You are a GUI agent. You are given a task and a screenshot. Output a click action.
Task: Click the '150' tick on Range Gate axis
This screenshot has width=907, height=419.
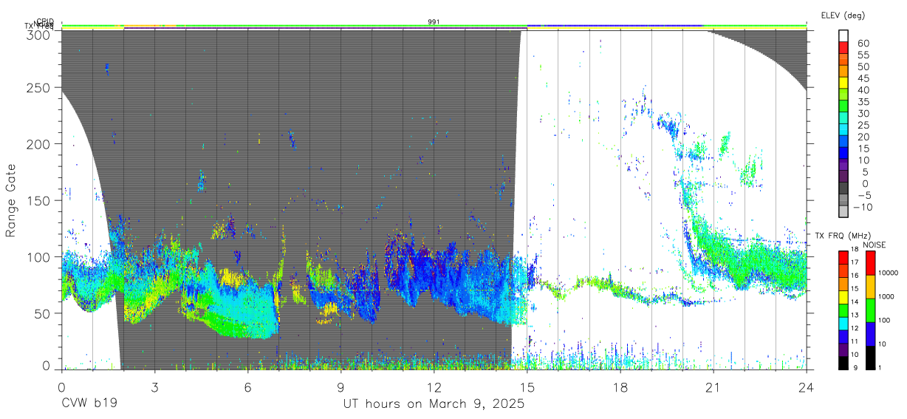[38, 201]
